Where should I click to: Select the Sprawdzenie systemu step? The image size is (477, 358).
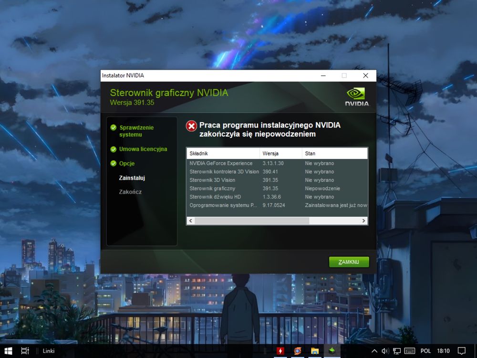tap(136, 131)
